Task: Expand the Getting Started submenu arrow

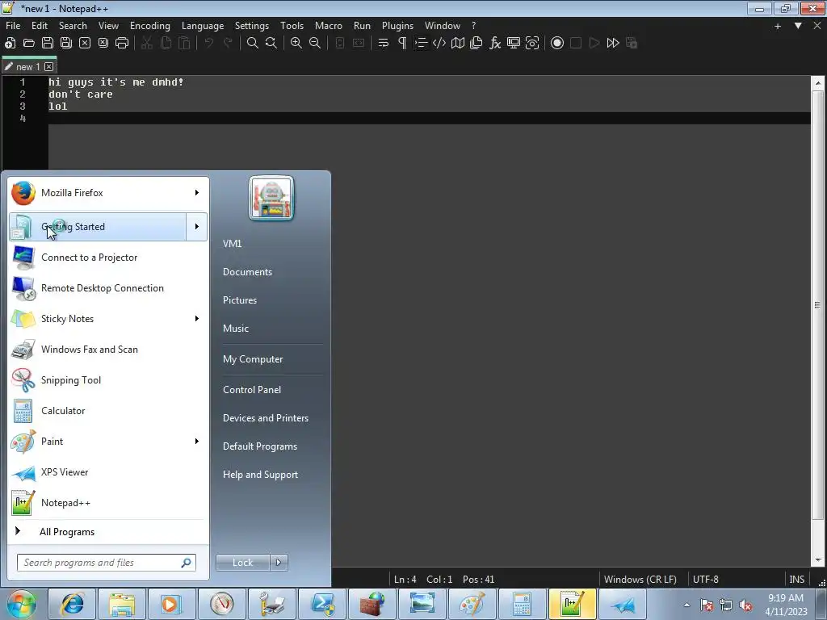Action: pyautogui.click(x=197, y=227)
